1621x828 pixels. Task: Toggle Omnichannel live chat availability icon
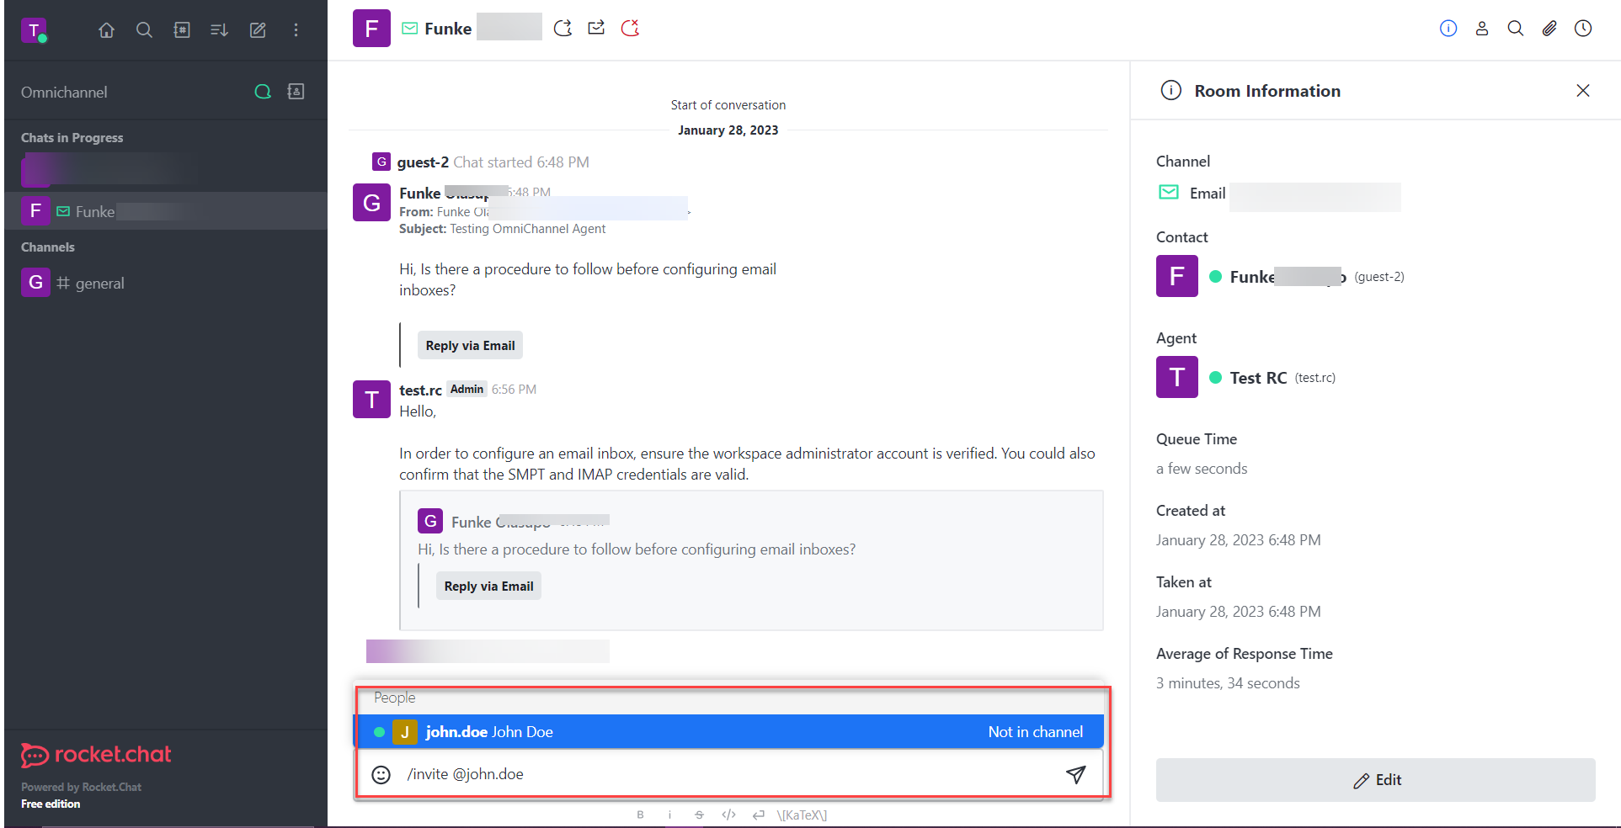[x=263, y=92]
